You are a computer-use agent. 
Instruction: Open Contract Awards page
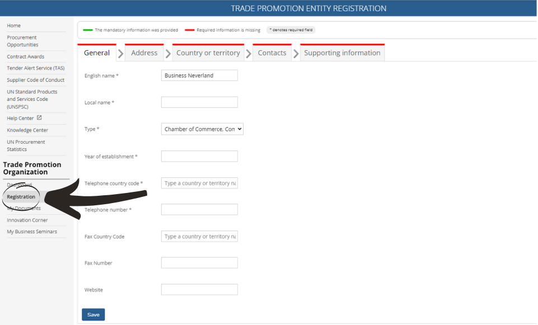coord(26,56)
